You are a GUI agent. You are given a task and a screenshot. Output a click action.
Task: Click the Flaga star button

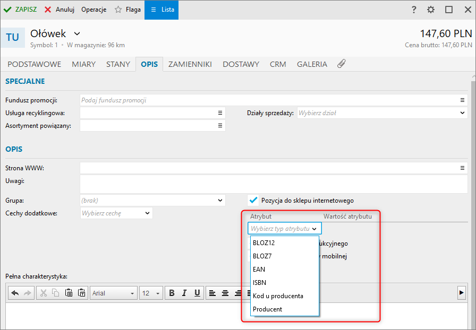pyautogui.click(x=127, y=10)
